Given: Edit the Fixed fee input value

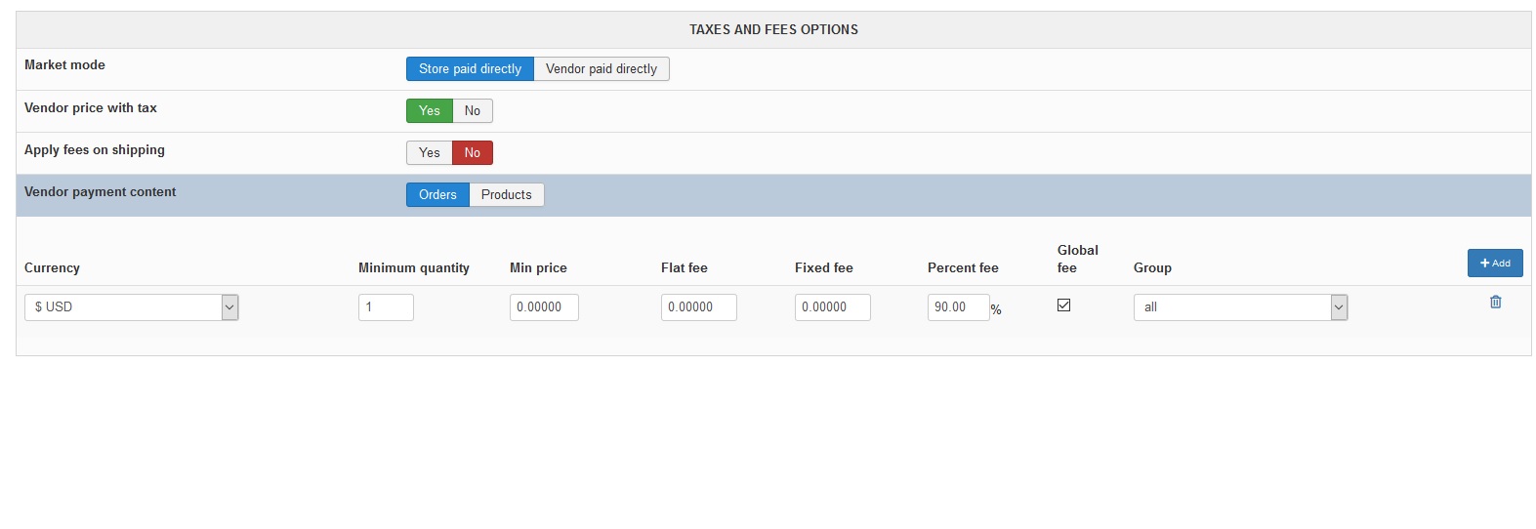Looking at the screenshot, I should [x=832, y=307].
